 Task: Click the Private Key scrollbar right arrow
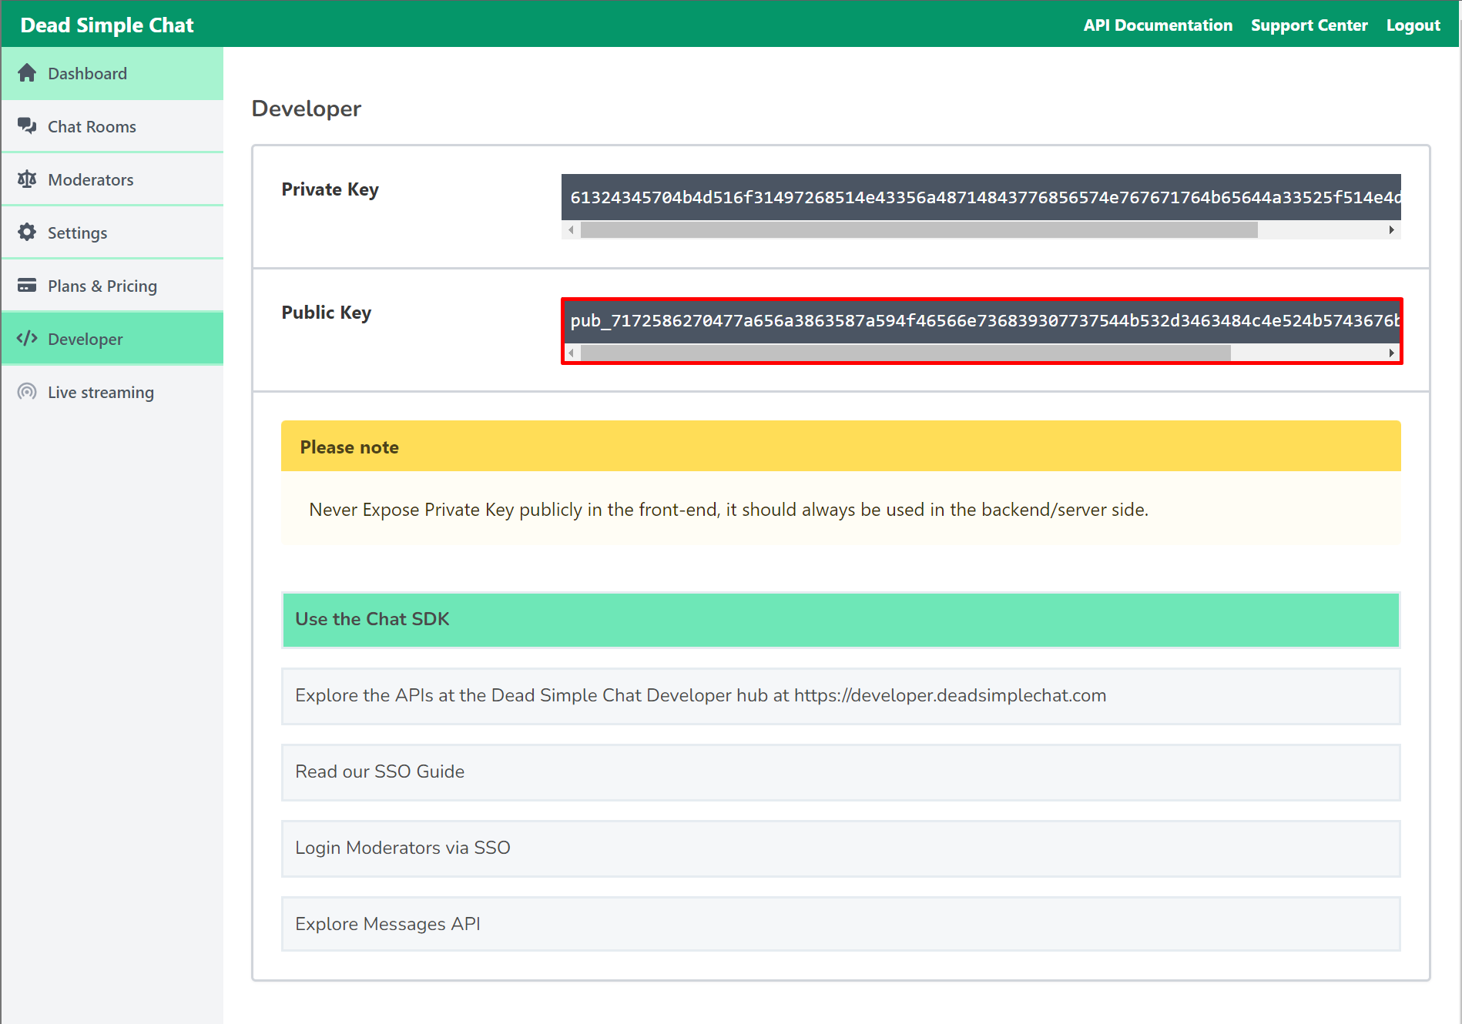tap(1391, 229)
